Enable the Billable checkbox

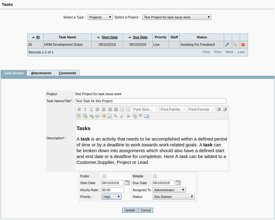(x=155, y=176)
